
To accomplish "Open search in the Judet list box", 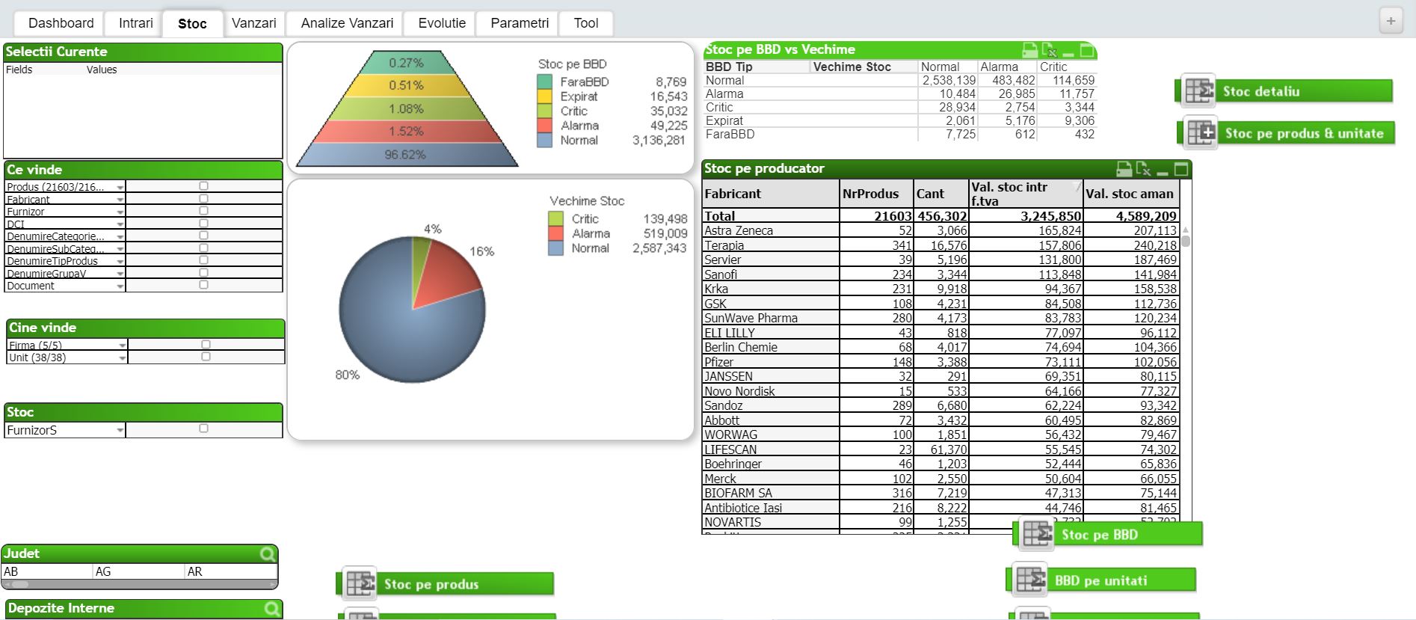I will (x=267, y=554).
